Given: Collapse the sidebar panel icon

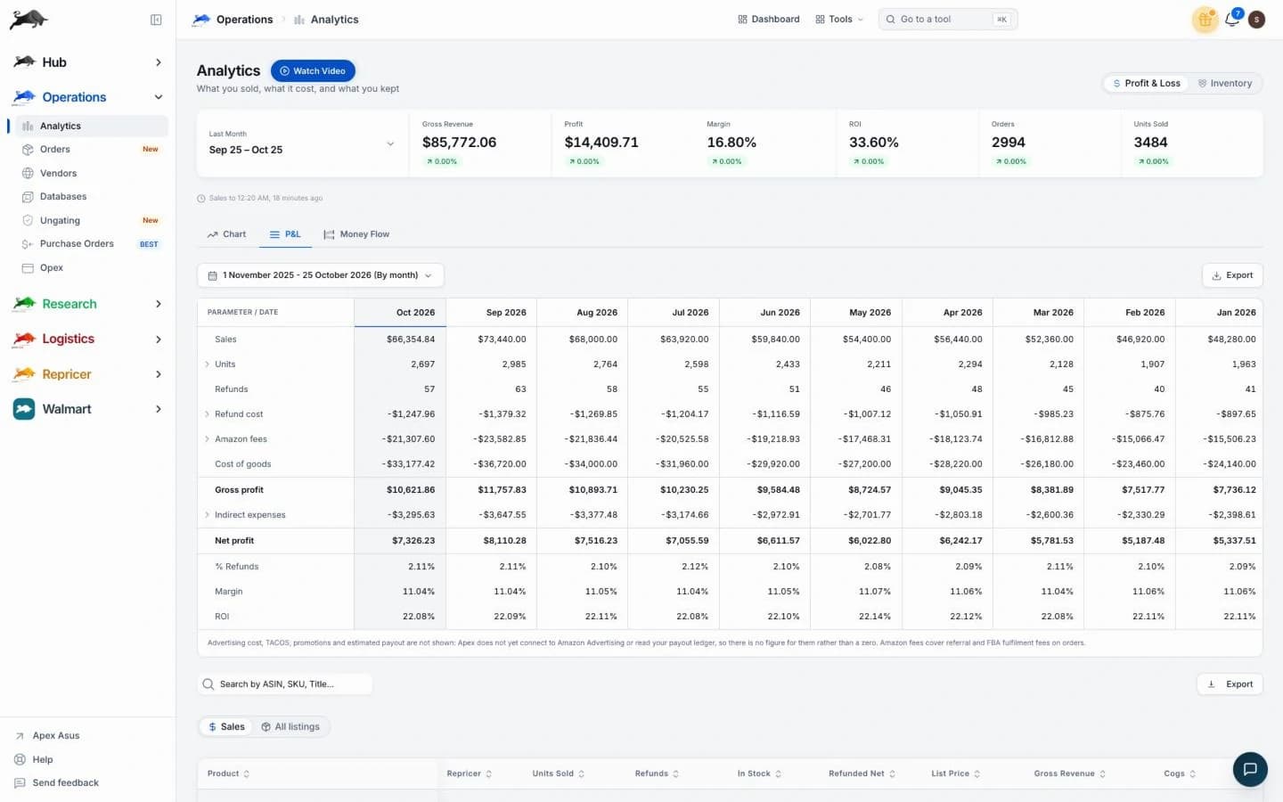Looking at the screenshot, I should [156, 20].
